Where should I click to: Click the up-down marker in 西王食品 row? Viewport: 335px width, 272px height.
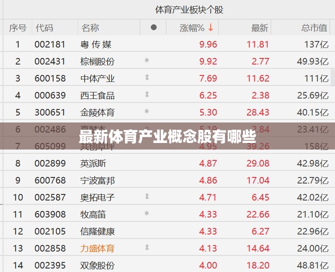tap(147, 94)
